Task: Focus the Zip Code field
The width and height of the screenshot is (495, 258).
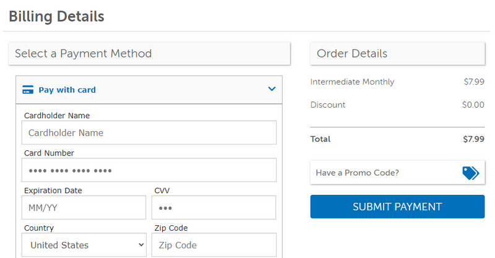Action: [x=213, y=245]
